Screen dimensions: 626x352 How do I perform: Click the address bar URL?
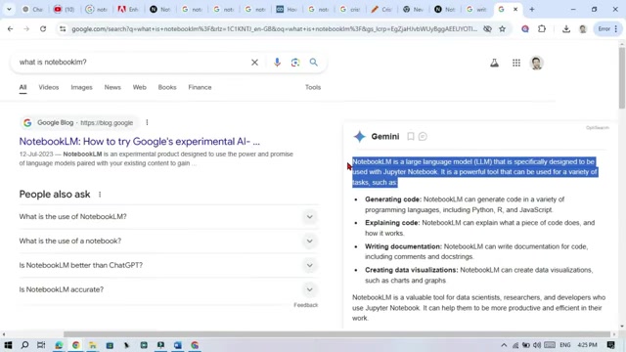coord(274,28)
